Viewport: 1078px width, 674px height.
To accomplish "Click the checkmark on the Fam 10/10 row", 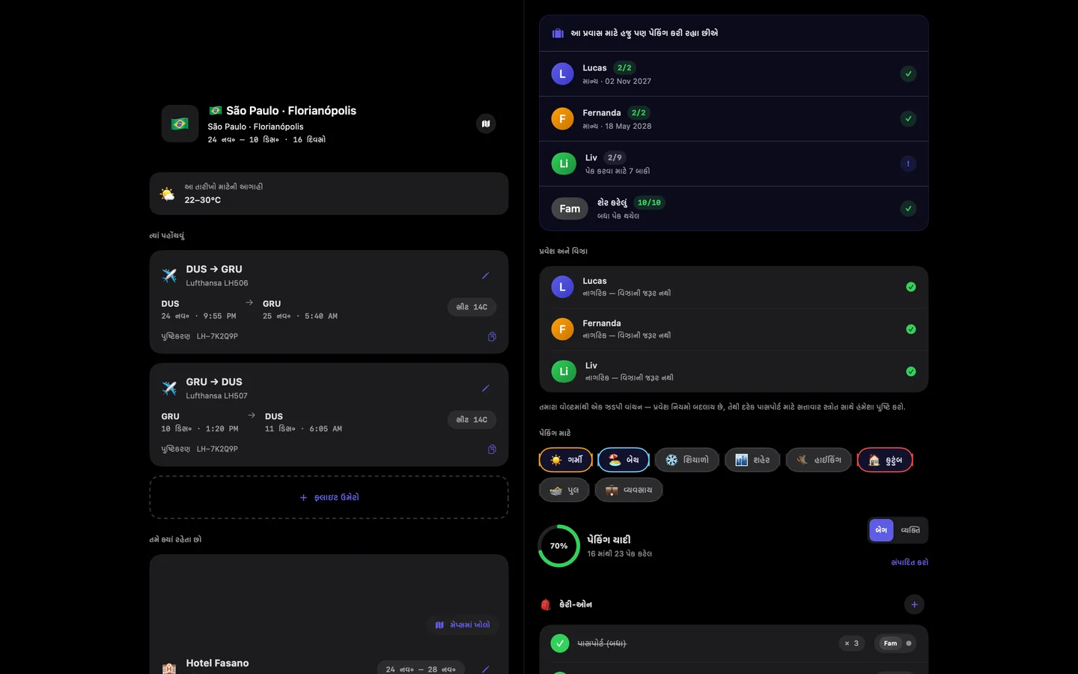I will tap(908, 208).
